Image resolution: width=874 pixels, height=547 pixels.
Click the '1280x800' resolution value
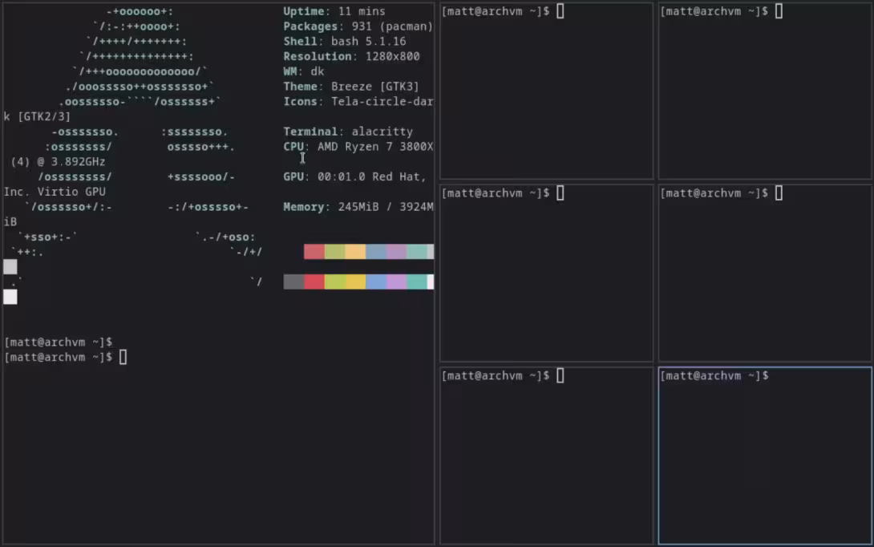[x=392, y=56]
